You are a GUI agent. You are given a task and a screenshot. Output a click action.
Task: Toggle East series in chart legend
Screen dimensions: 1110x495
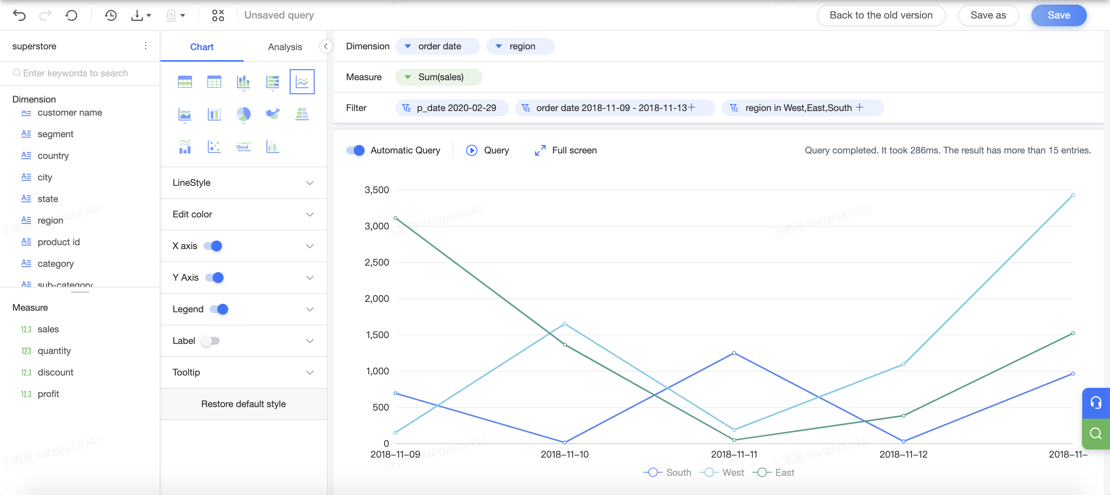click(x=774, y=472)
